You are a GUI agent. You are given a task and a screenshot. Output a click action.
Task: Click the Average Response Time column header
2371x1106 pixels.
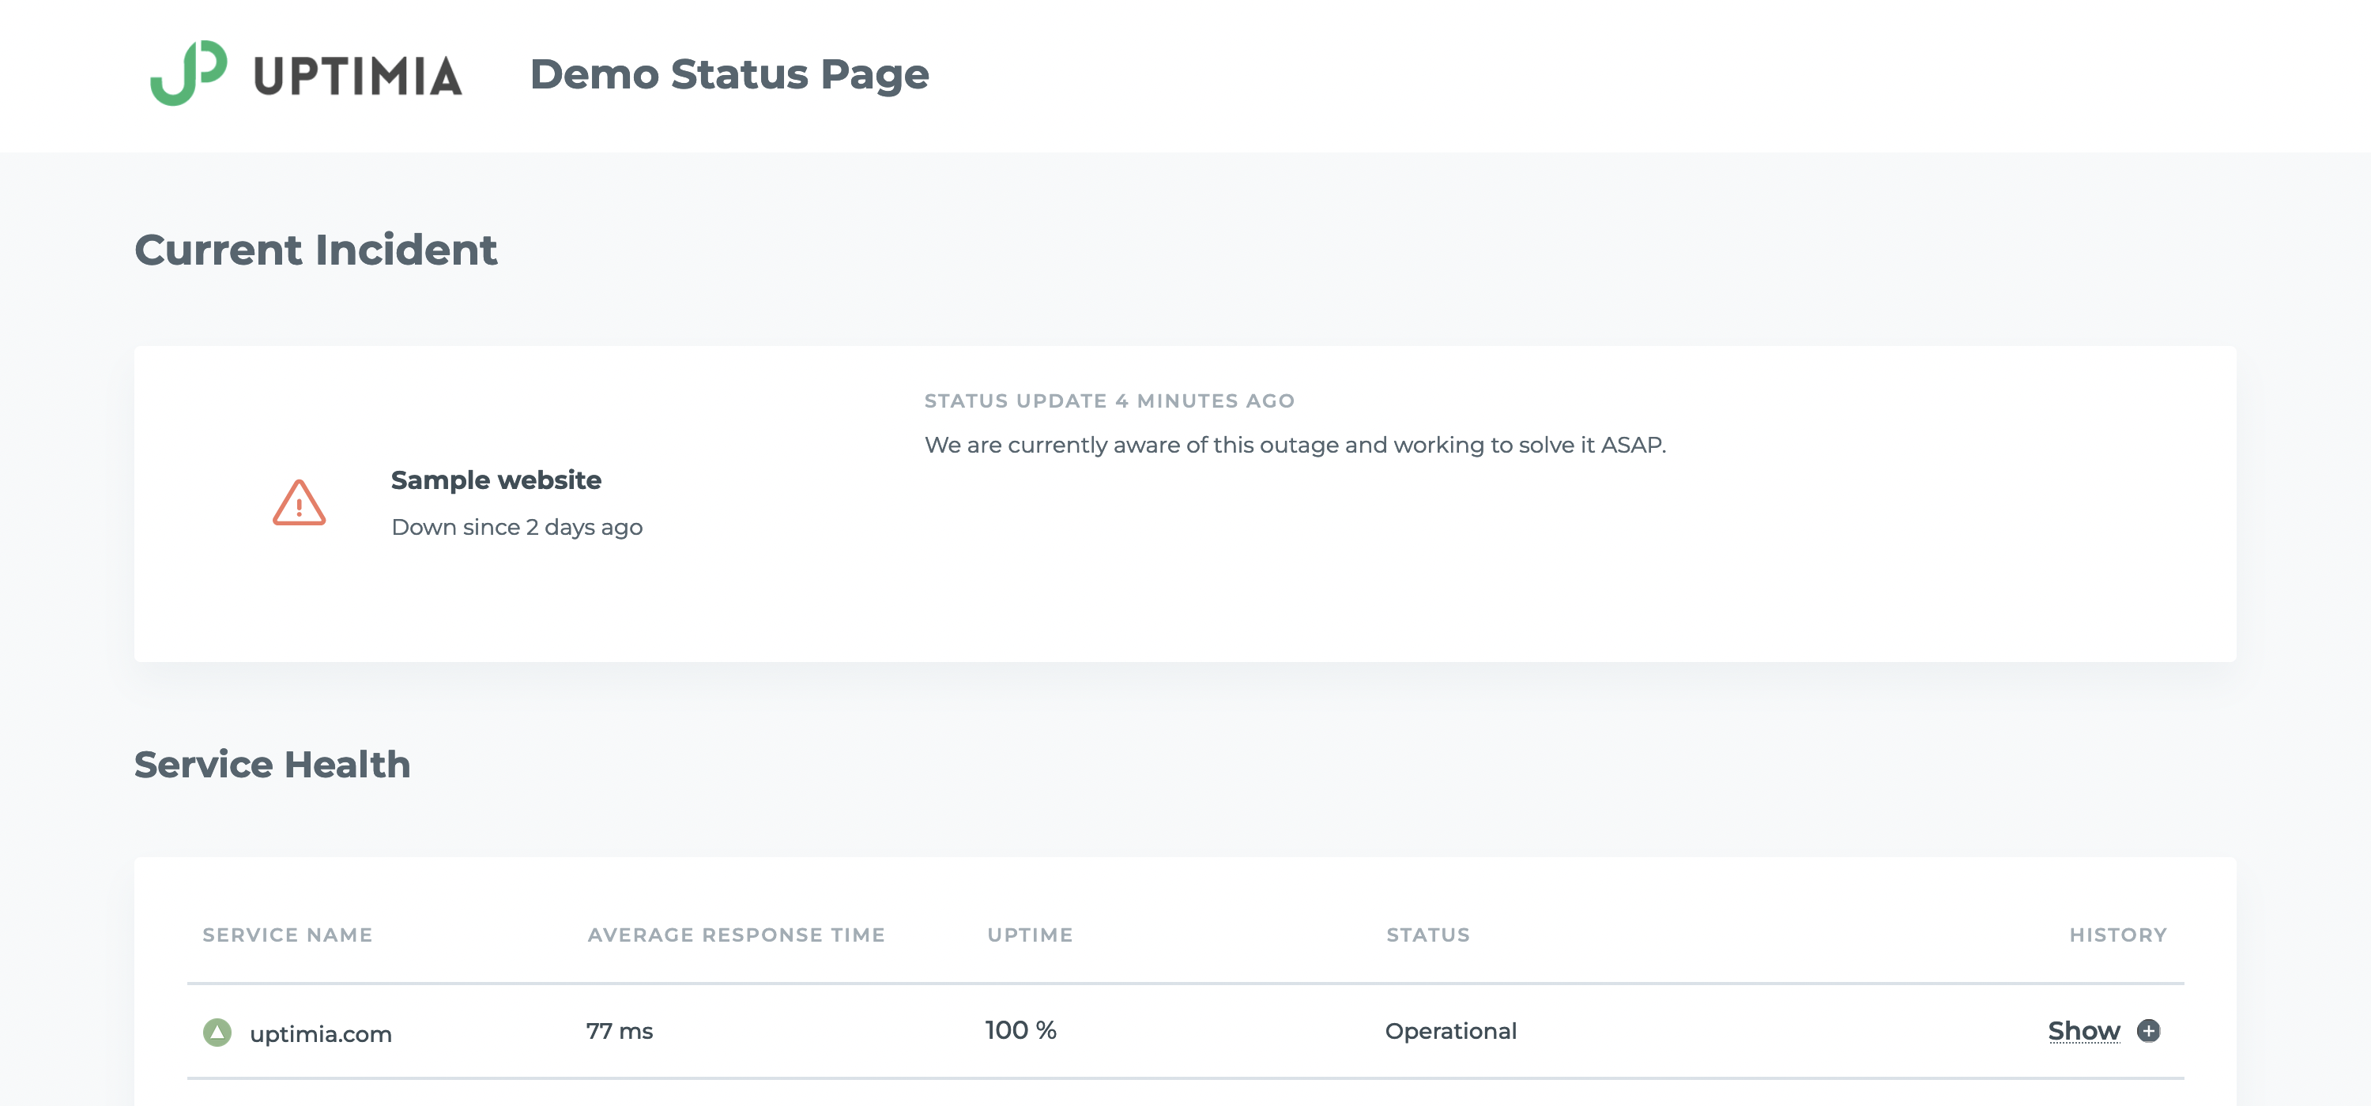pos(736,935)
